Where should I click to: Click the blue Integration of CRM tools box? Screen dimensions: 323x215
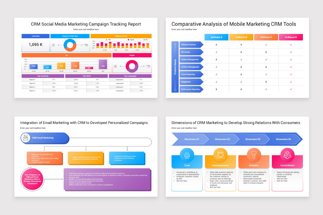127,158
